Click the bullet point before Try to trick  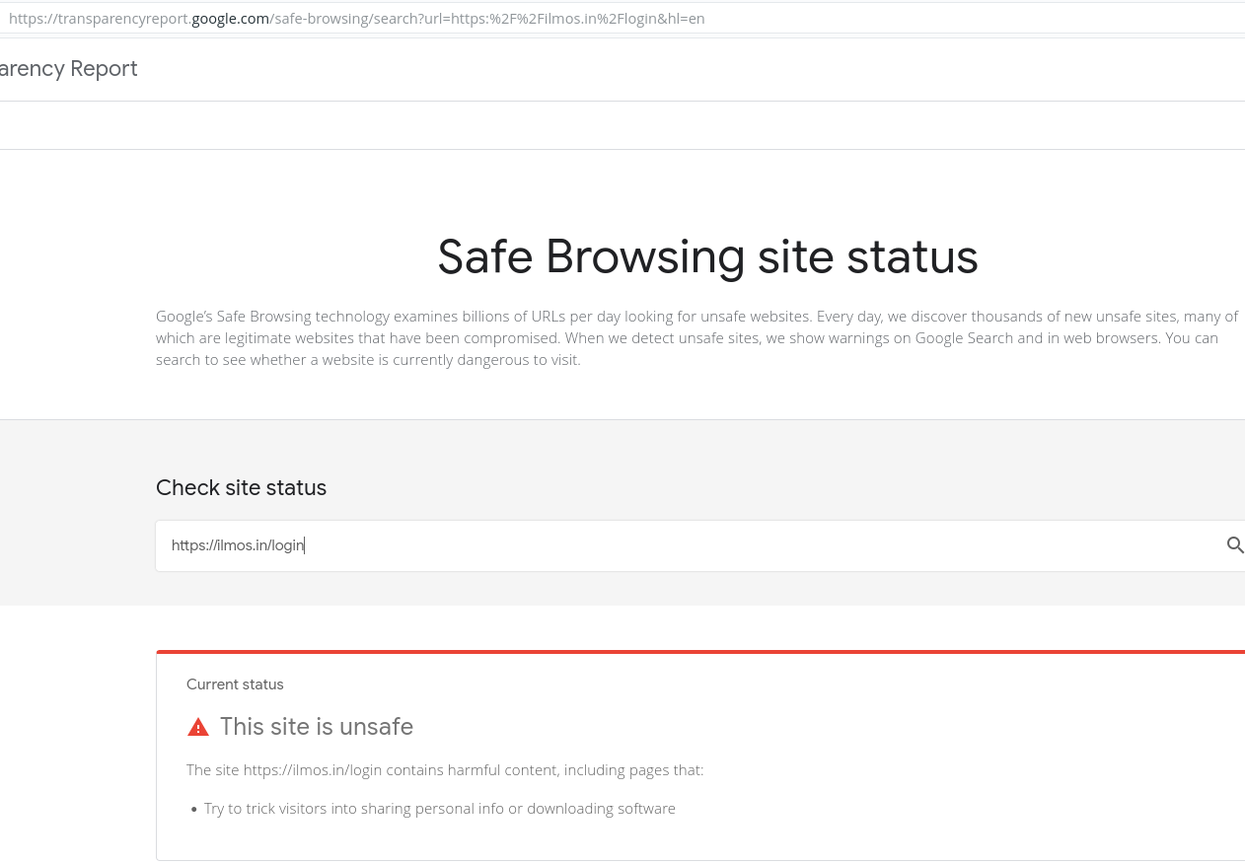pyautogui.click(x=194, y=810)
